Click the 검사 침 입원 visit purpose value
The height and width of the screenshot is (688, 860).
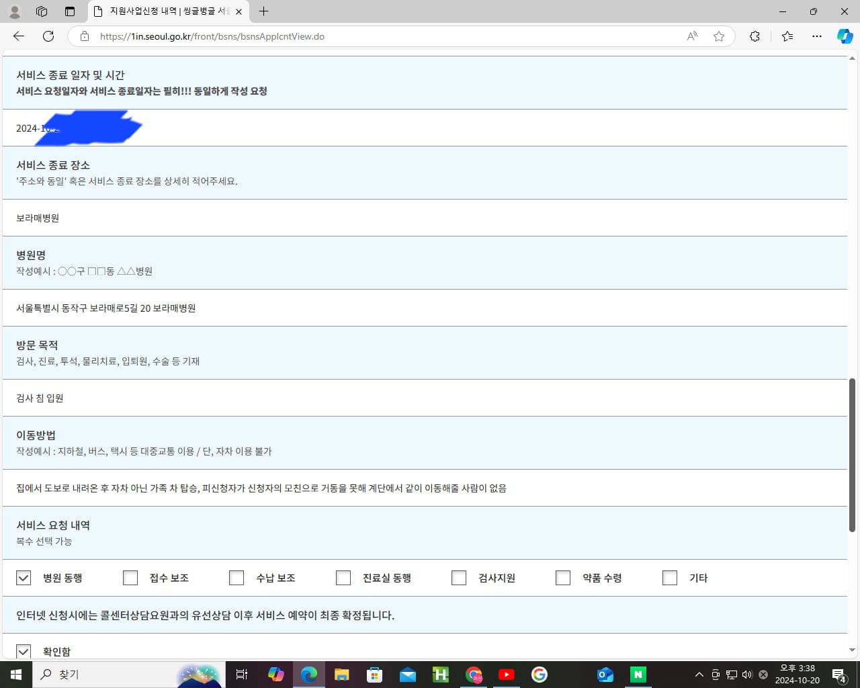coord(40,398)
